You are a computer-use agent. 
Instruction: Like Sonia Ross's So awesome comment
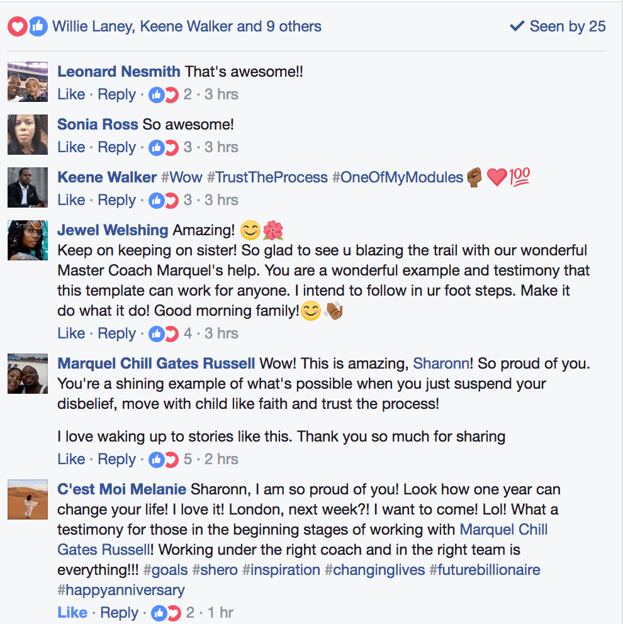click(70, 148)
